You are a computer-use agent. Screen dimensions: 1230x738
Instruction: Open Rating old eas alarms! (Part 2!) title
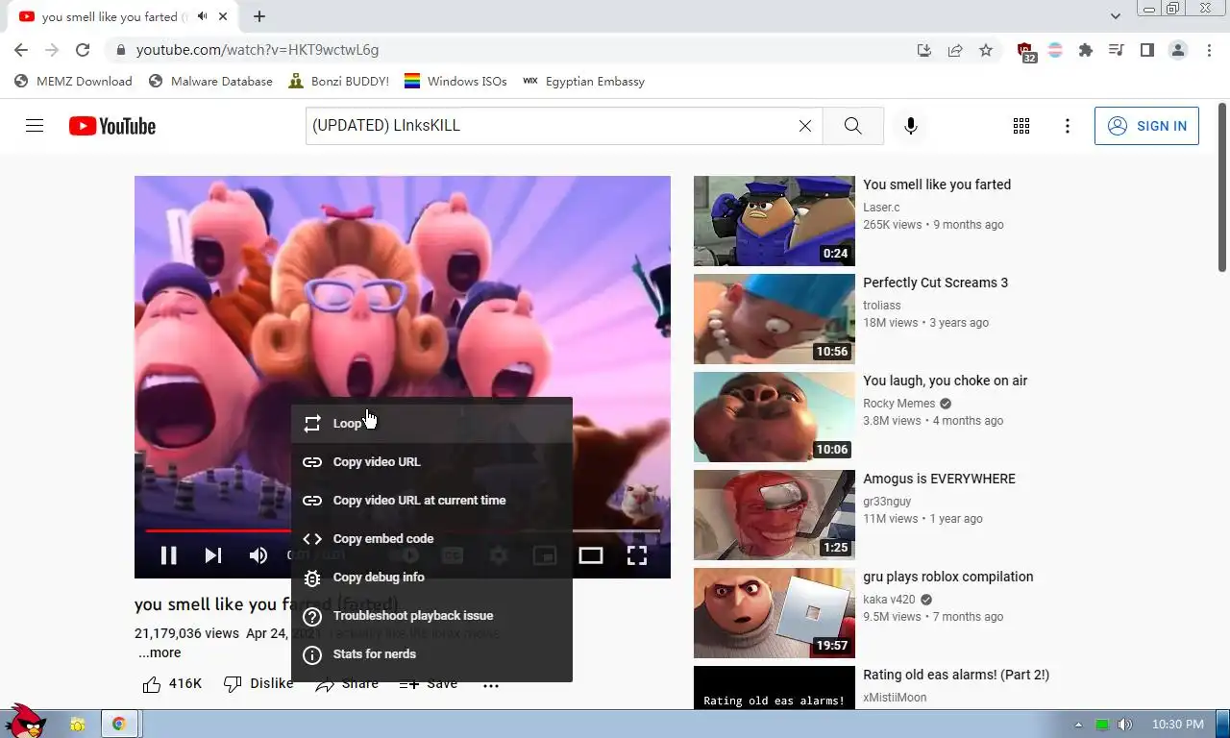(x=956, y=675)
